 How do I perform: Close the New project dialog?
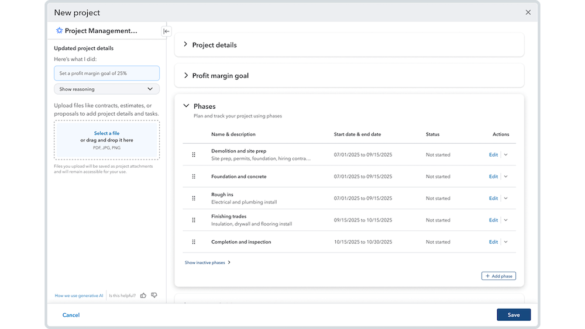click(528, 12)
